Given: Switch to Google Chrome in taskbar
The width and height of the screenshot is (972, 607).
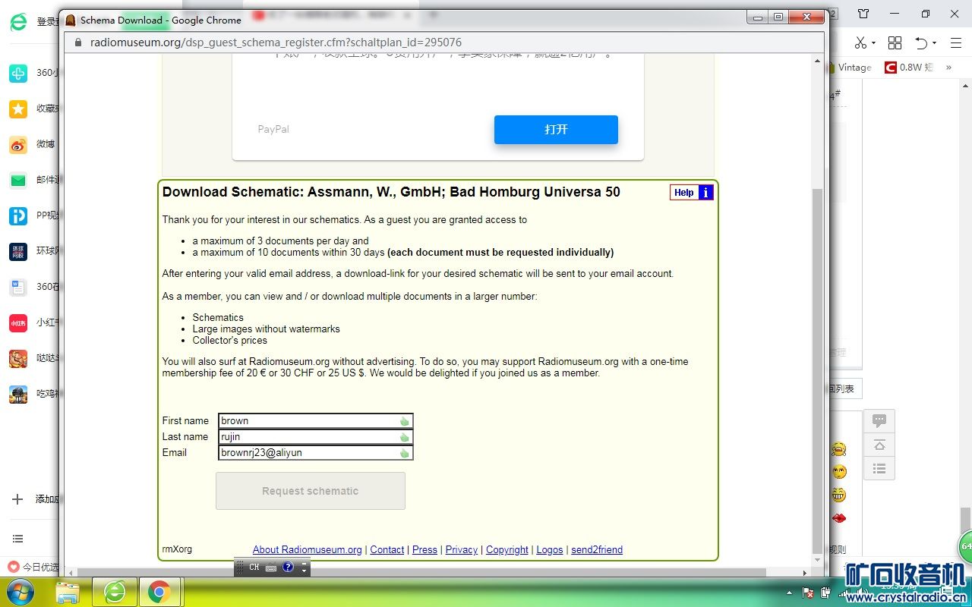Looking at the screenshot, I should coord(159,592).
